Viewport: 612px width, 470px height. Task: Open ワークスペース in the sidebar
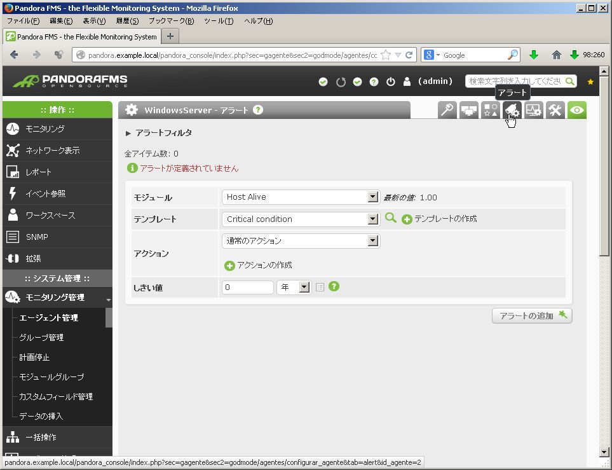pyautogui.click(x=57, y=215)
